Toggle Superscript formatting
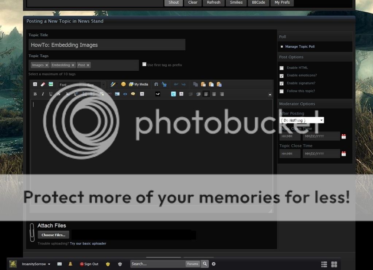The height and width of the screenshot is (270, 373). coord(75,94)
